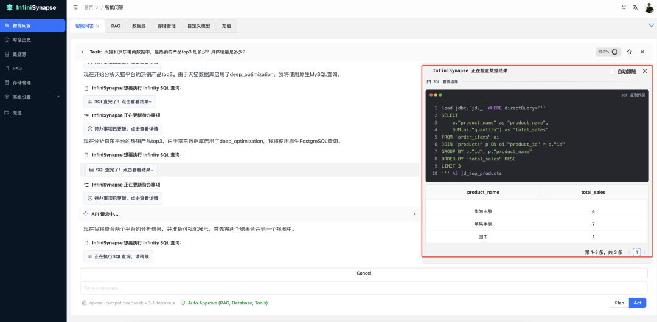Open RAG in the sidebar
This screenshot has height=322, width=657.
33,68
